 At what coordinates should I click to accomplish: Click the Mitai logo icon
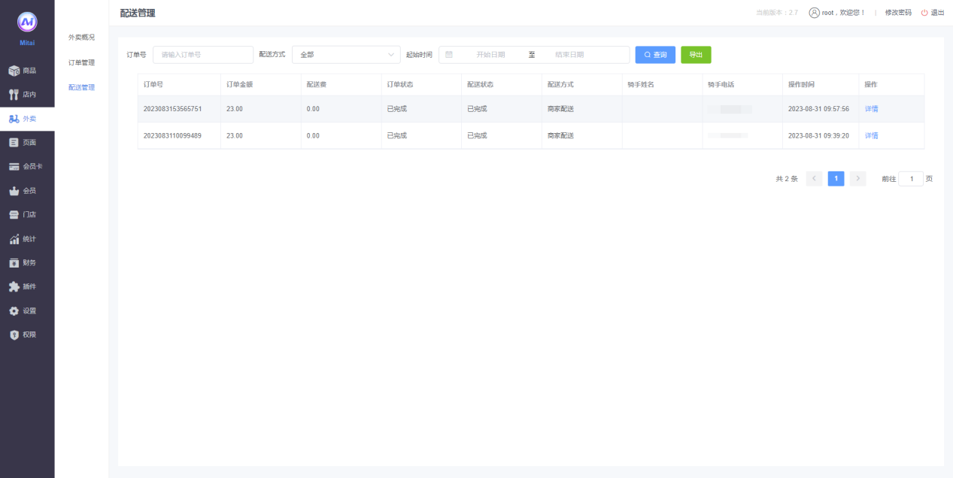[27, 23]
